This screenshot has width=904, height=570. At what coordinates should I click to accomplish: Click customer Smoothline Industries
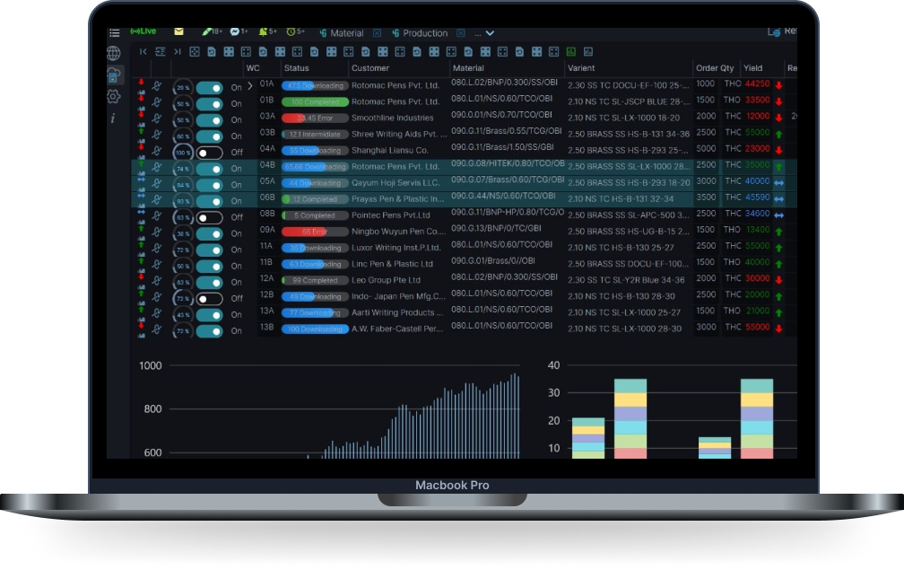(x=392, y=118)
